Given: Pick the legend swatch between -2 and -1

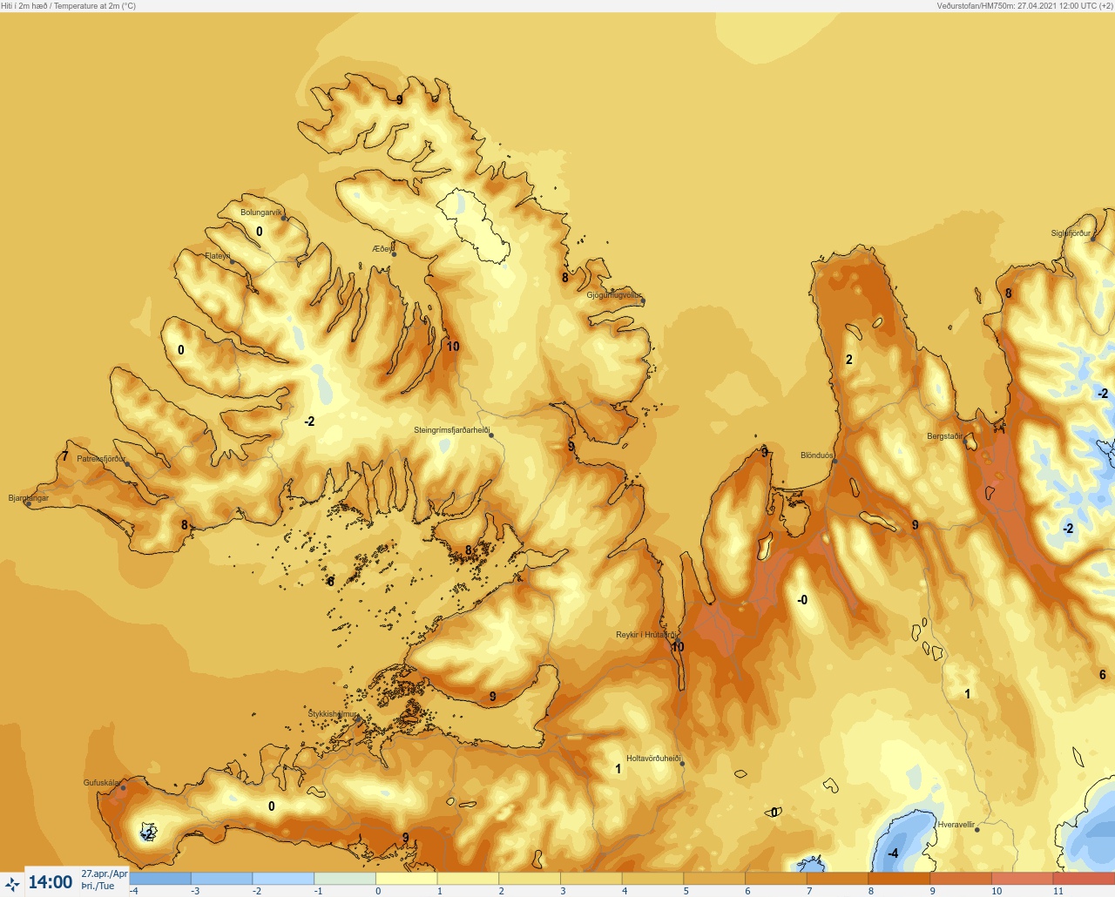Looking at the screenshot, I should pos(283,879).
